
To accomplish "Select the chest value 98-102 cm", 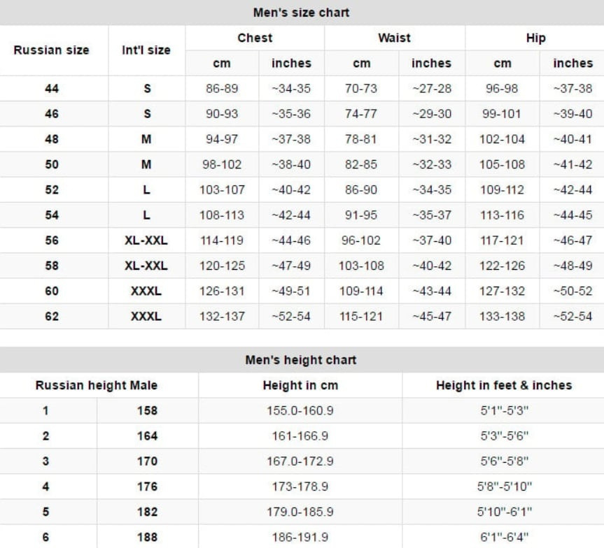I will (222, 164).
